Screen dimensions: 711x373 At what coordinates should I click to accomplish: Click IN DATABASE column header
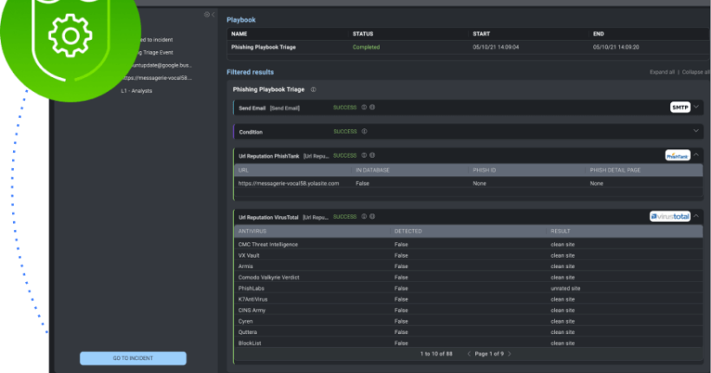[372, 170]
